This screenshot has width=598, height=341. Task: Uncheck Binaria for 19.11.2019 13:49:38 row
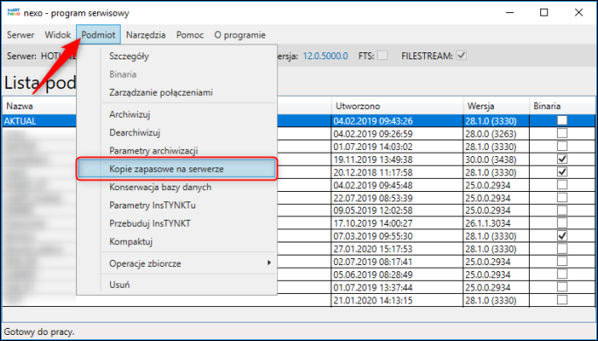pyautogui.click(x=562, y=159)
